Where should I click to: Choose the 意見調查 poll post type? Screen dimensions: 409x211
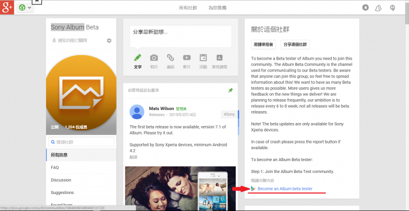click(x=220, y=61)
